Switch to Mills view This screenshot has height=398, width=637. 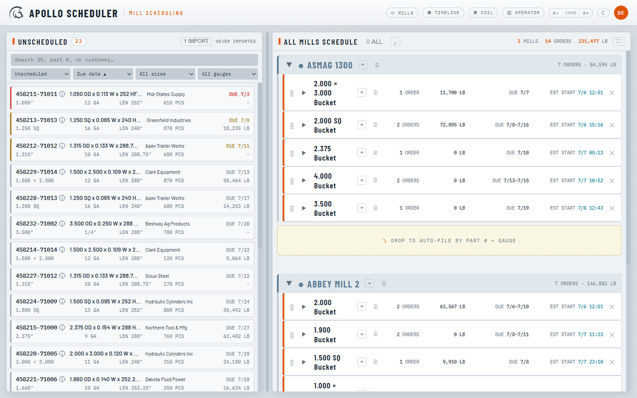pos(402,13)
